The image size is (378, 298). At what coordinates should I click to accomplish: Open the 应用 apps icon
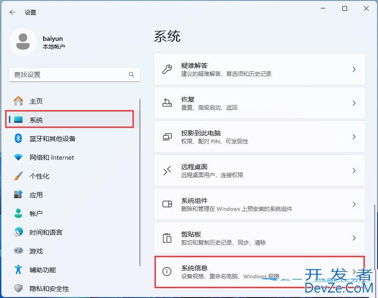point(18,194)
